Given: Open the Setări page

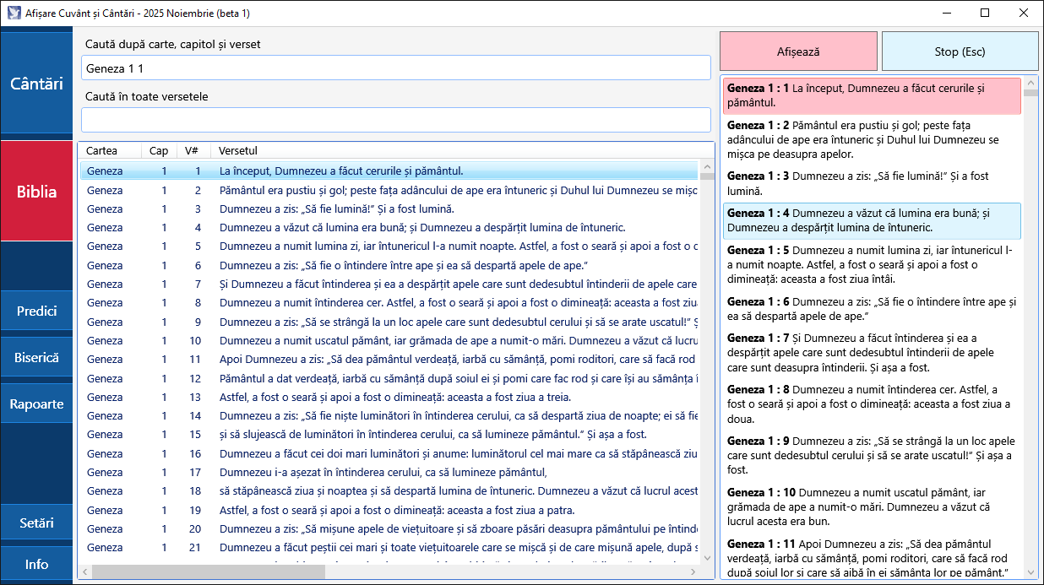Looking at the screenshot, I should pyautogui.click(x=36, y=523).
